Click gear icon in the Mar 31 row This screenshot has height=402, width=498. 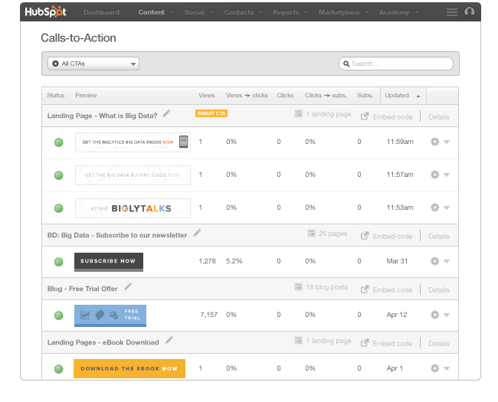435,261
